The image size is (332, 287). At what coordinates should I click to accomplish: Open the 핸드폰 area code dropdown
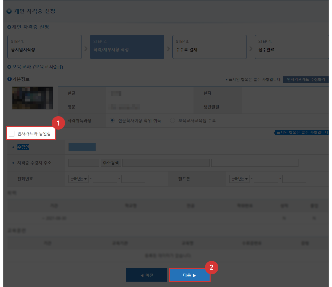[x=239, y=178]
